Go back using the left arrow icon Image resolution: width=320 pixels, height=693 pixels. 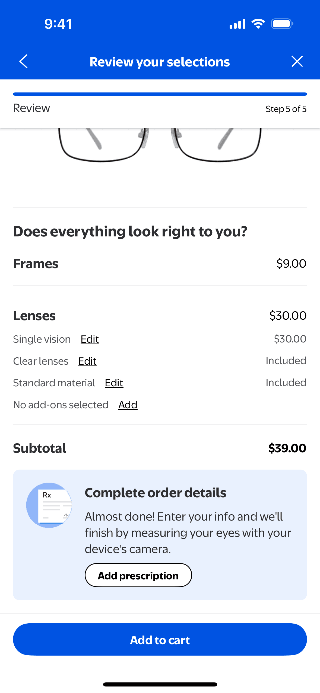click(24, 62)
